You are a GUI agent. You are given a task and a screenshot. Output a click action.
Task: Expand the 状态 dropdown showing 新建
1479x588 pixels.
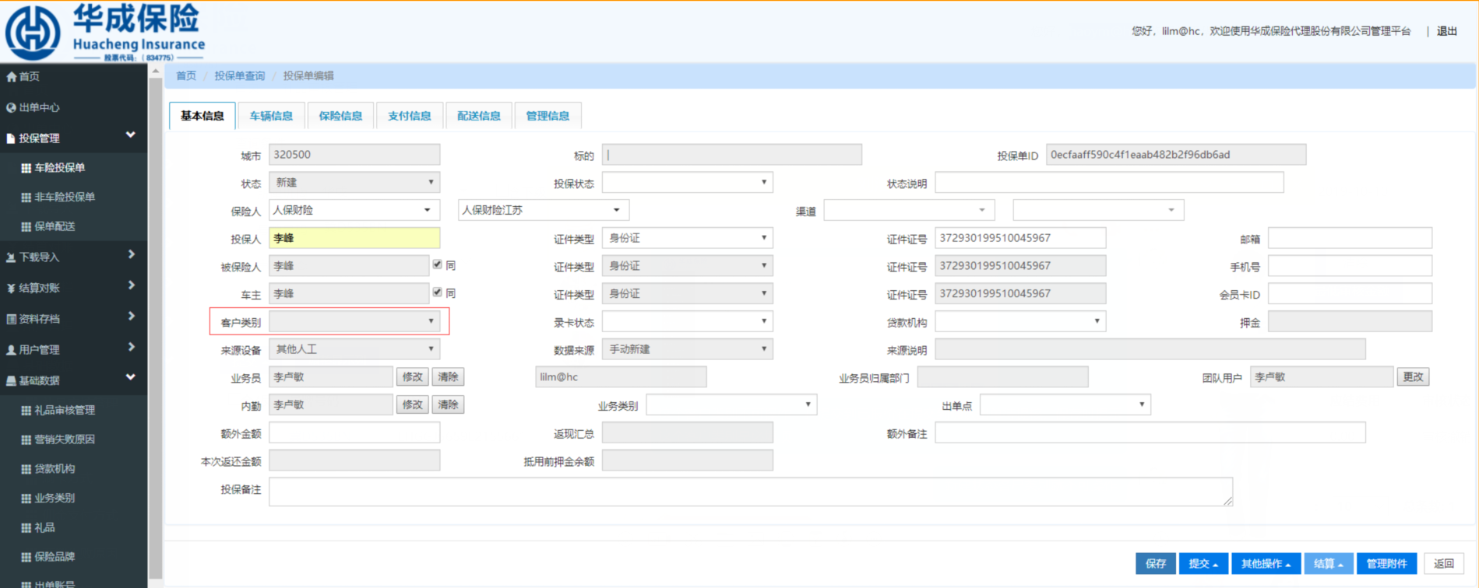click(x=354, y=182)
